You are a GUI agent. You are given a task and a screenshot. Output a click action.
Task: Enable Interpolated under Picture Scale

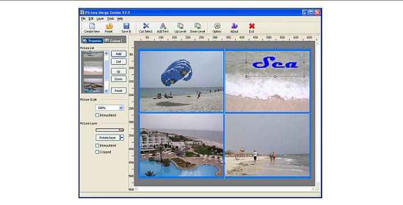pyautogui.click(x=97, y=115)
